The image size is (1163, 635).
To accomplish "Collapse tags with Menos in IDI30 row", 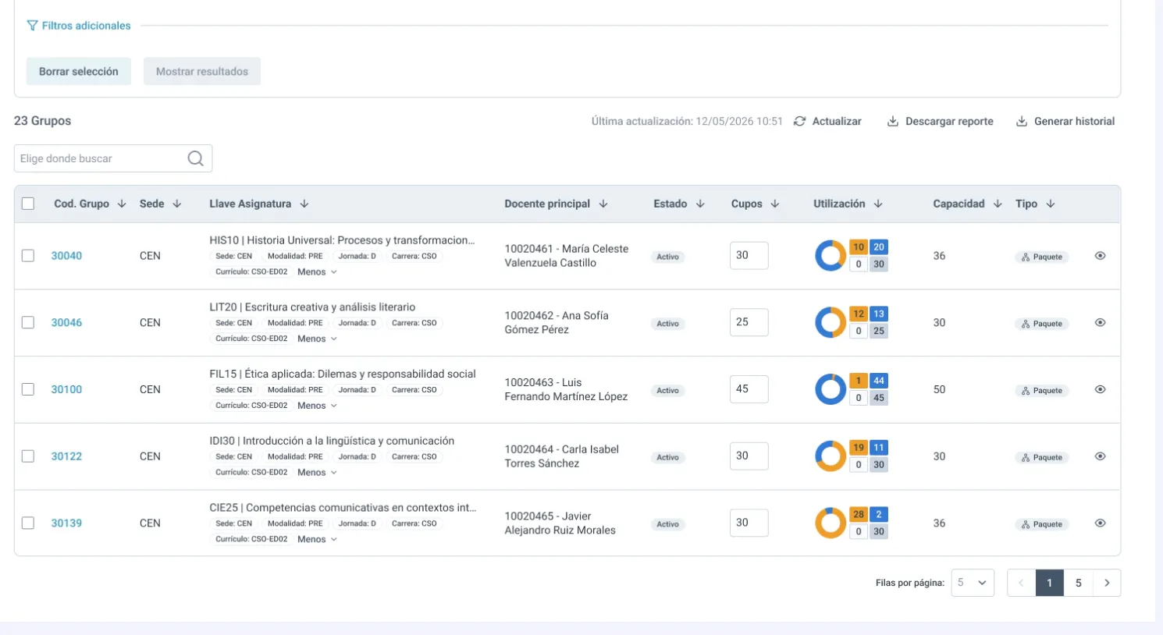I will [317, 473].
